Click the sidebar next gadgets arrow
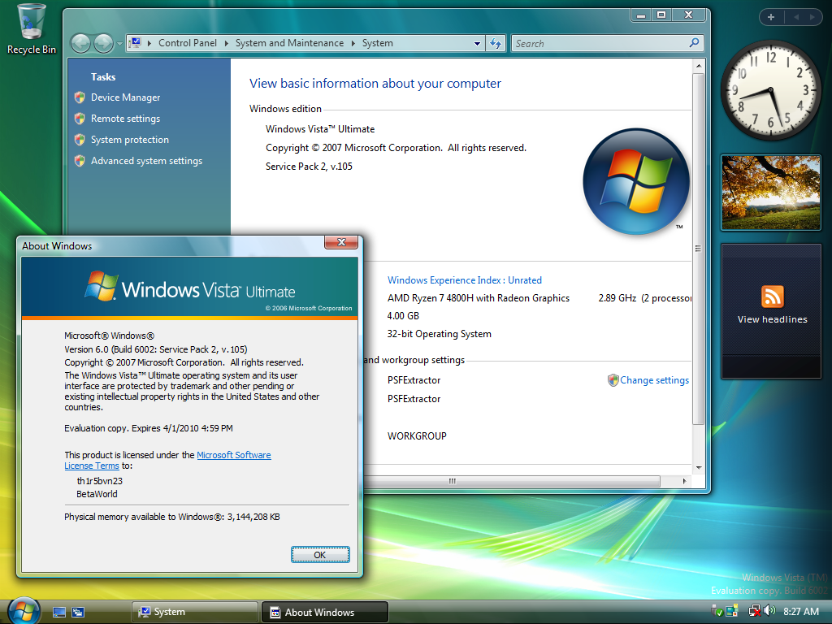Screen dimensions: 832x624 click(x=812, y=17)
